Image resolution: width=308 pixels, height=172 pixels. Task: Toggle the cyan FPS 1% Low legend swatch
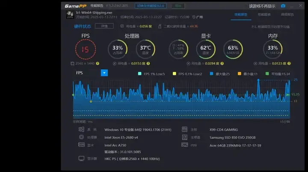tap(139, 74)
